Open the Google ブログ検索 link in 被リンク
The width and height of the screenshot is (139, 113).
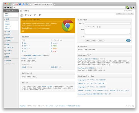(47, 86)
